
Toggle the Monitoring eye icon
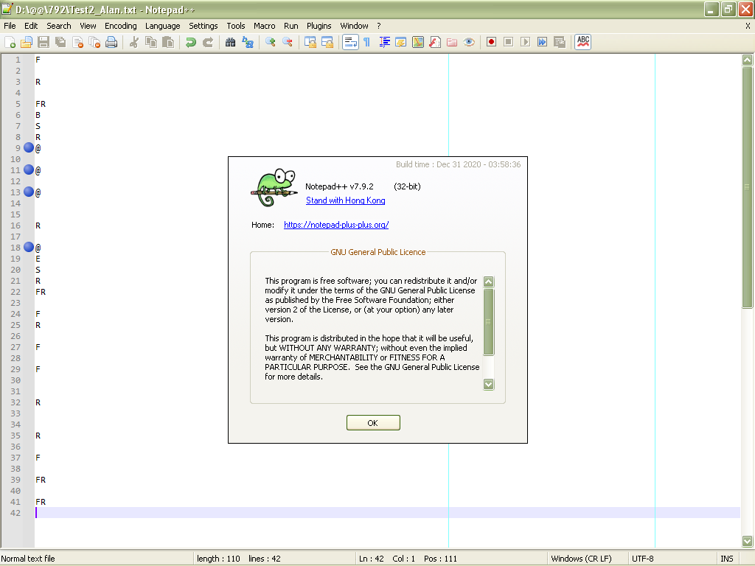469,42
